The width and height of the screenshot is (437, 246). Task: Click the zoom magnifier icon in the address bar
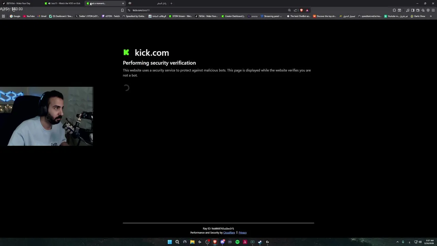click(290, 10)
